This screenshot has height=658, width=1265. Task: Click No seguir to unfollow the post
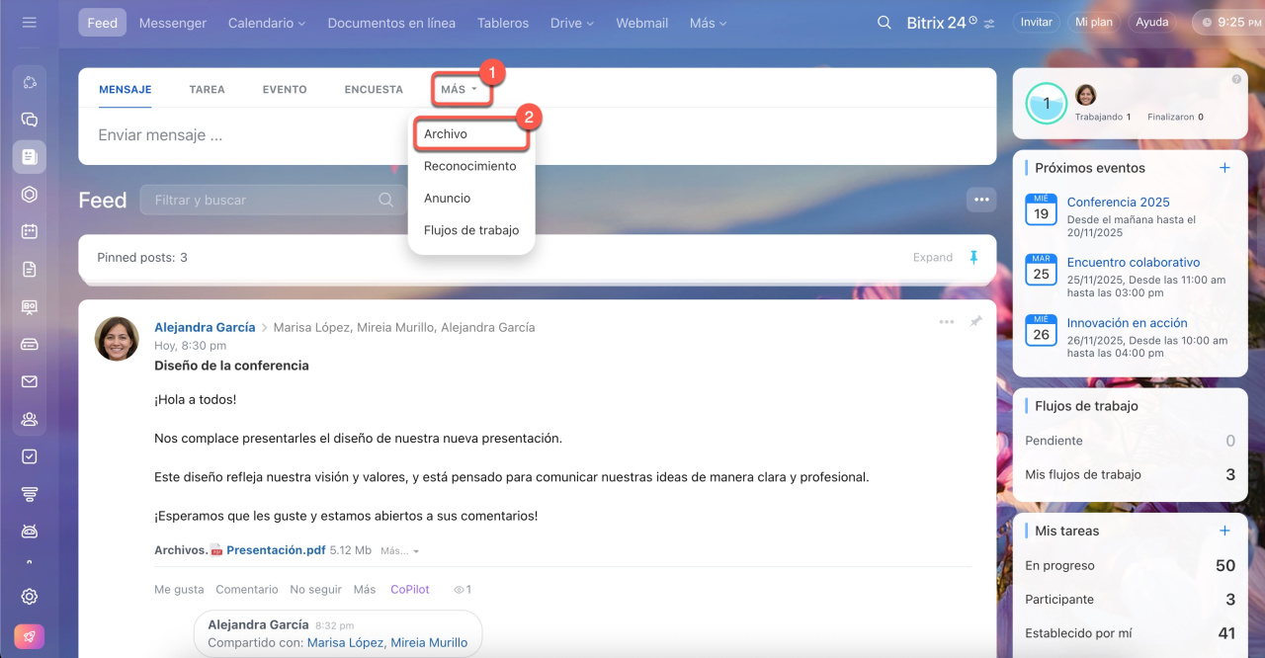[315, 589]
